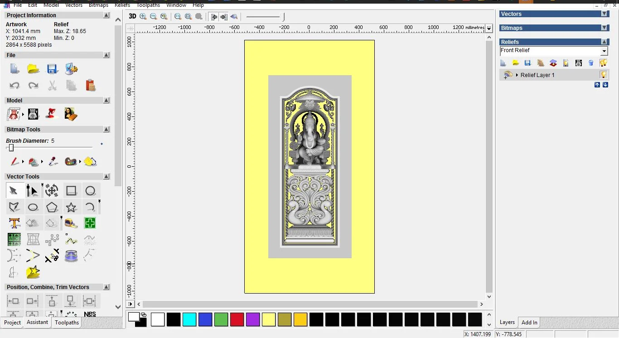
Task: Toggle the 3D view button
Action: (132, 16)
